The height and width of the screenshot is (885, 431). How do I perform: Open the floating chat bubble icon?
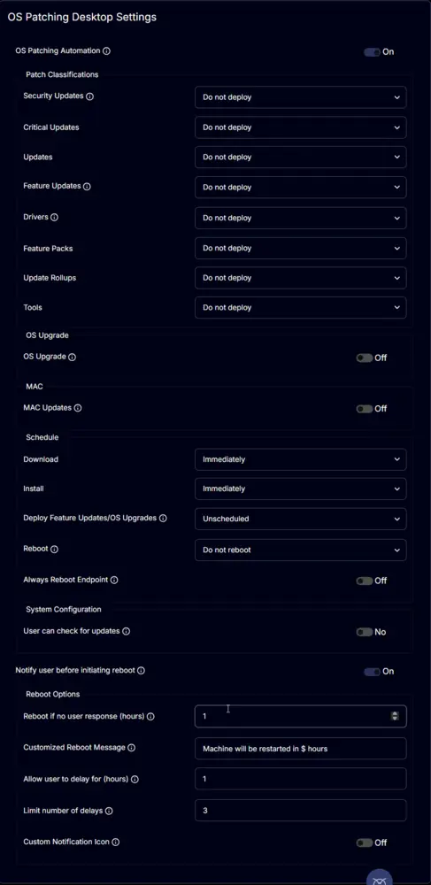click(380, 878)
